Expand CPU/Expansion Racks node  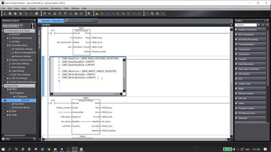coord(8,38)
